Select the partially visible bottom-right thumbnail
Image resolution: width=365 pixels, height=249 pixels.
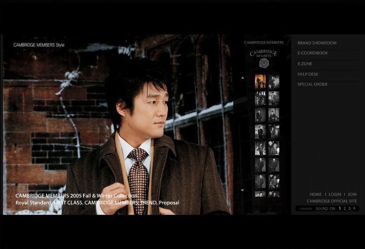274,194
